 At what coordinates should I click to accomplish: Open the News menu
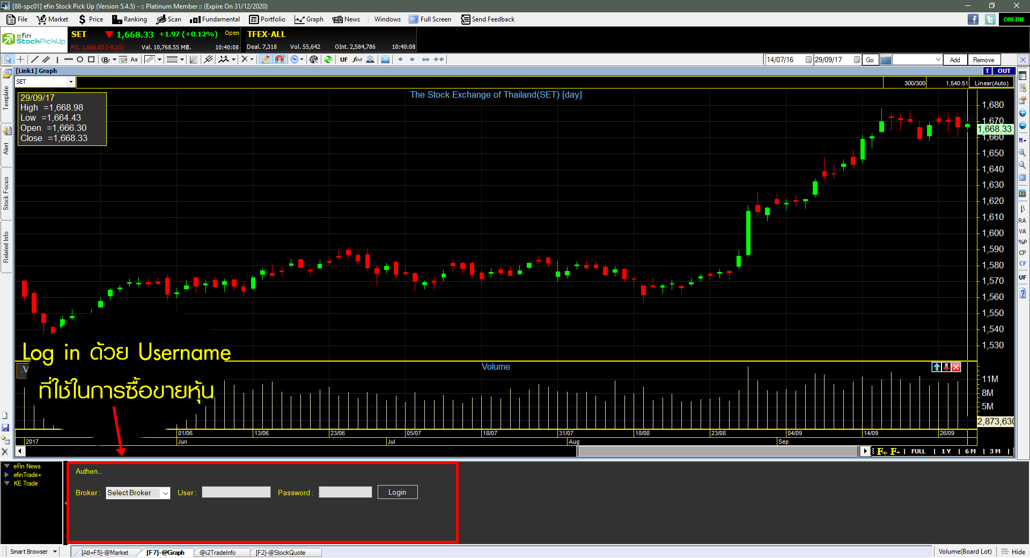(346, 19)
